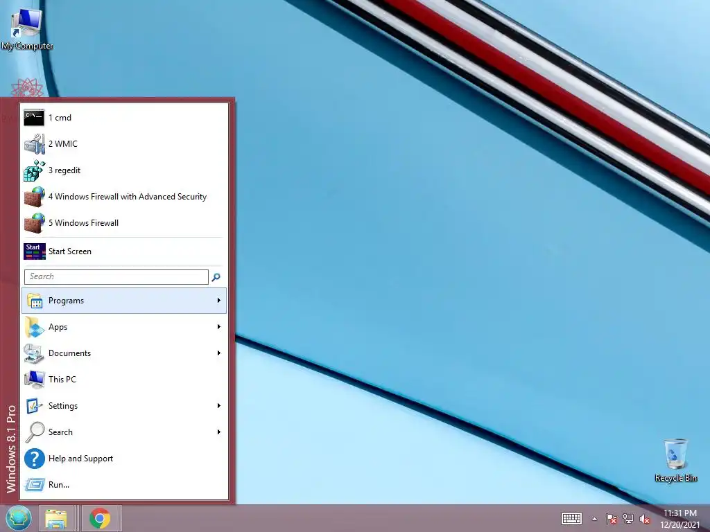Launch '1 cmd' from recent programs

[124, 118]
